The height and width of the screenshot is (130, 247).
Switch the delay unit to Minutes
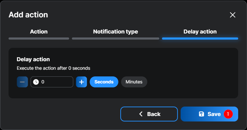[x=134, y=82]
